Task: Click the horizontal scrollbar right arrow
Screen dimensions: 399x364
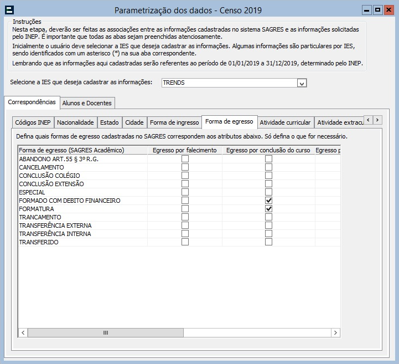Action: (335, 332)
